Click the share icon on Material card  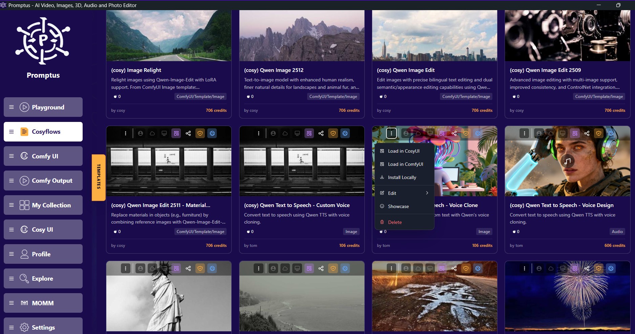[188, 133]
